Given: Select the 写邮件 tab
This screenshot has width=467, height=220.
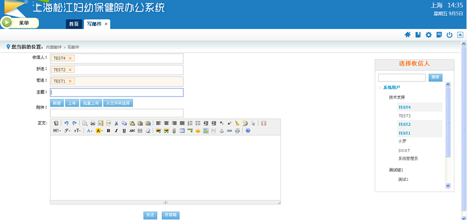Looking at the screenshot, I should (94, 24).
